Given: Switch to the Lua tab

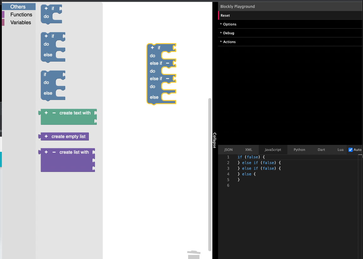Looking at the screenshot, I should [340, 150].
